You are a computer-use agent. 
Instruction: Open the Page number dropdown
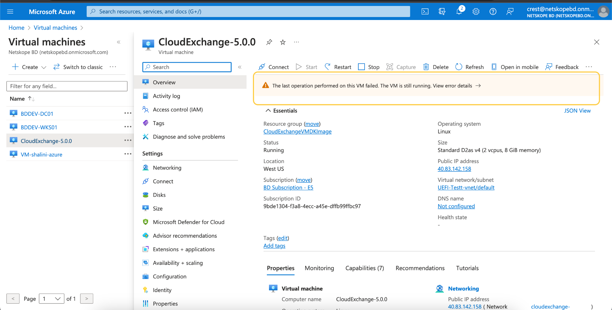tap(51, 299)
